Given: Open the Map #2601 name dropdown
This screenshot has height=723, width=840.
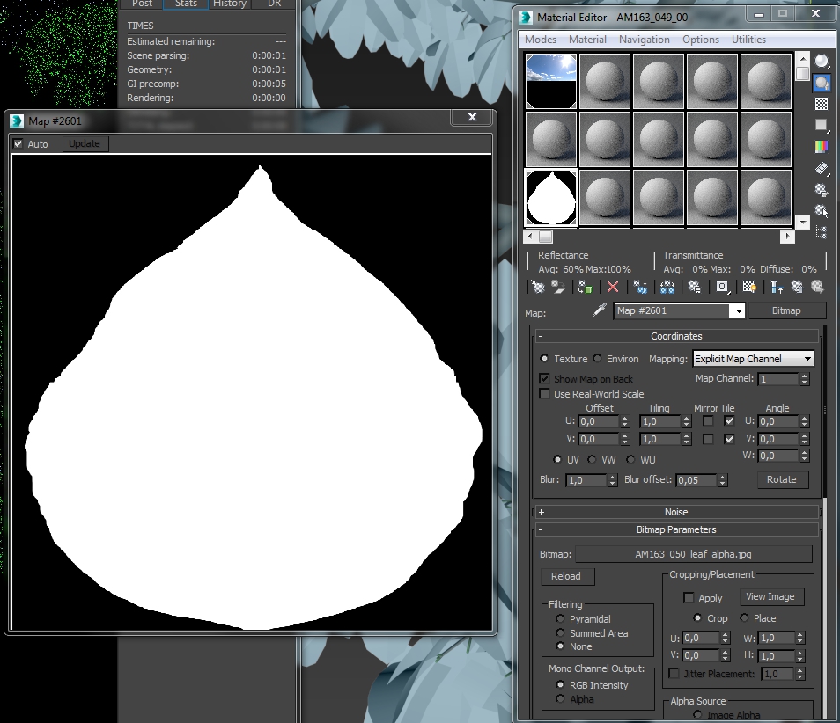Looking at the screenshot, I should (738, 311).
